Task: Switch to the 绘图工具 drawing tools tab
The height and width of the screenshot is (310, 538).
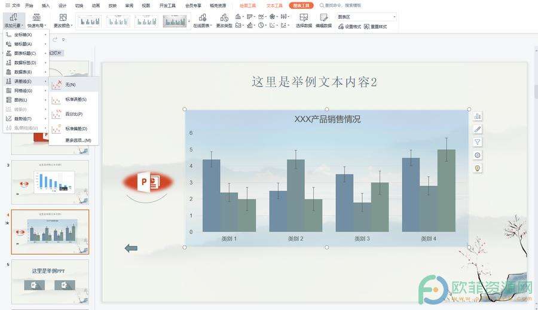Action: [247, 5]
